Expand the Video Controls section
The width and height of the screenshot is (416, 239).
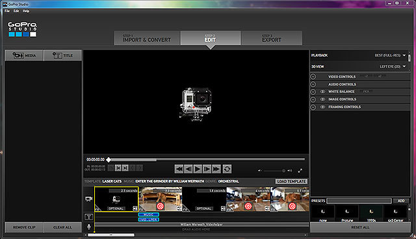pyautogui.click(x=313, y=77)
